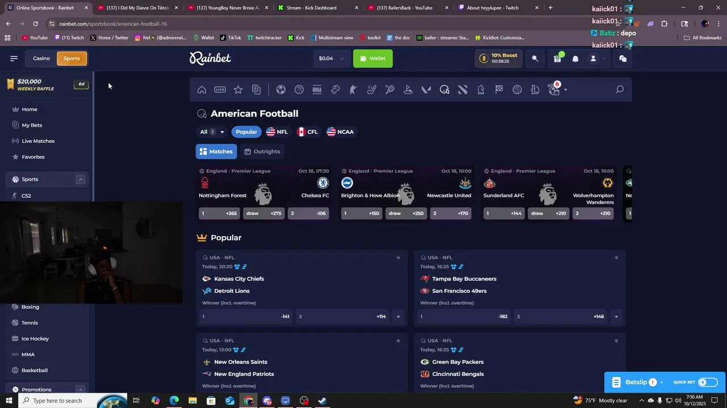Image resolution: width=727 pixels, height=408 pixels.
Task: Toggle the Quick Bet switch
Action: point(708,382)
